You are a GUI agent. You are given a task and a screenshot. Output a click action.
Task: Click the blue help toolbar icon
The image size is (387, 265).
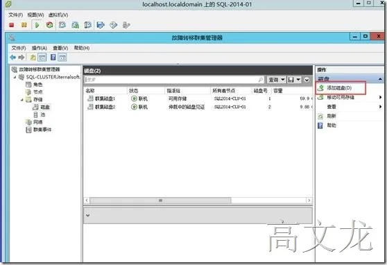click(53, 58)
